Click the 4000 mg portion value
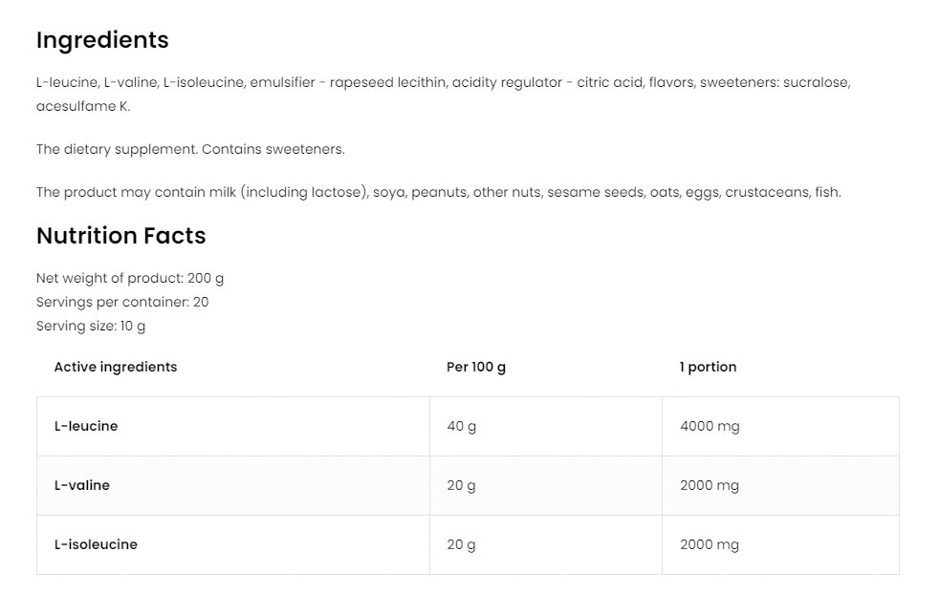 (x=710, y=426)
